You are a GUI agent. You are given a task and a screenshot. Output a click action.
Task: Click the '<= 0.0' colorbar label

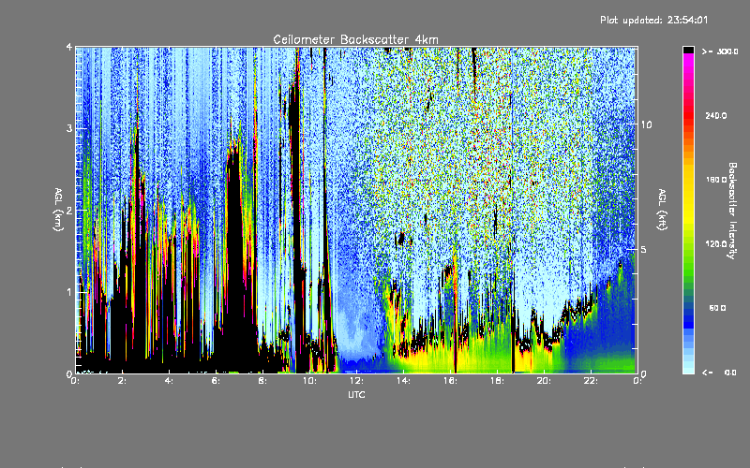tap(719, 373)
